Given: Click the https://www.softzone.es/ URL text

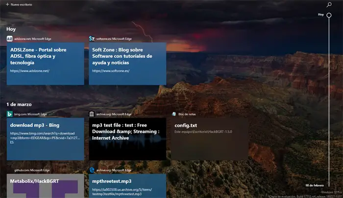Looking at the screenshot, I should point(111,71).
